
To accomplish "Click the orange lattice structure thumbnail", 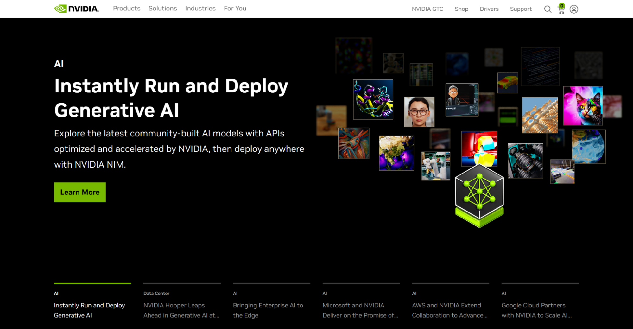I will coord(540,115).
